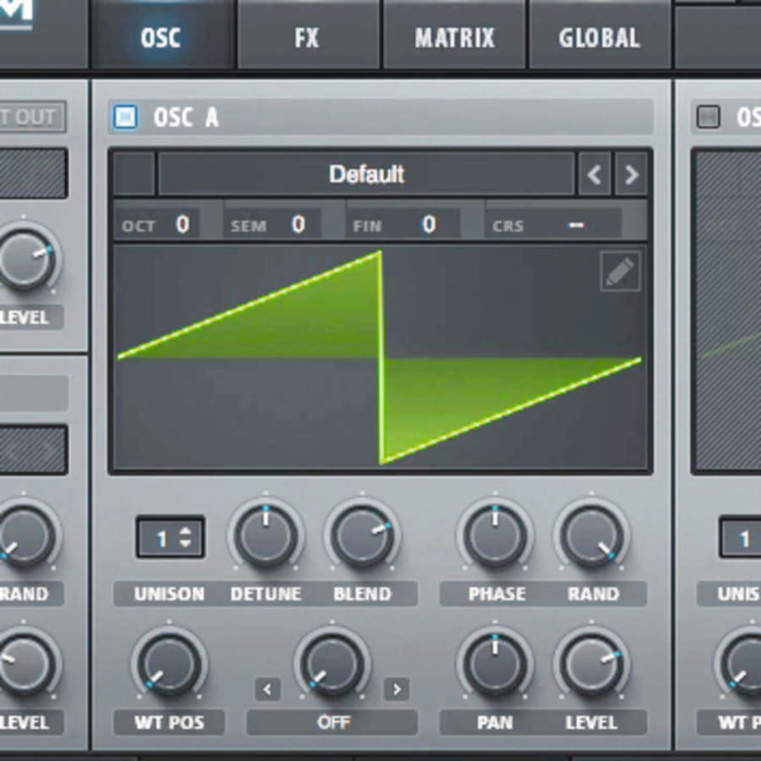Click the OSC A Phase knob
Viewport: 761px width, 761px height.
point(494,536)
